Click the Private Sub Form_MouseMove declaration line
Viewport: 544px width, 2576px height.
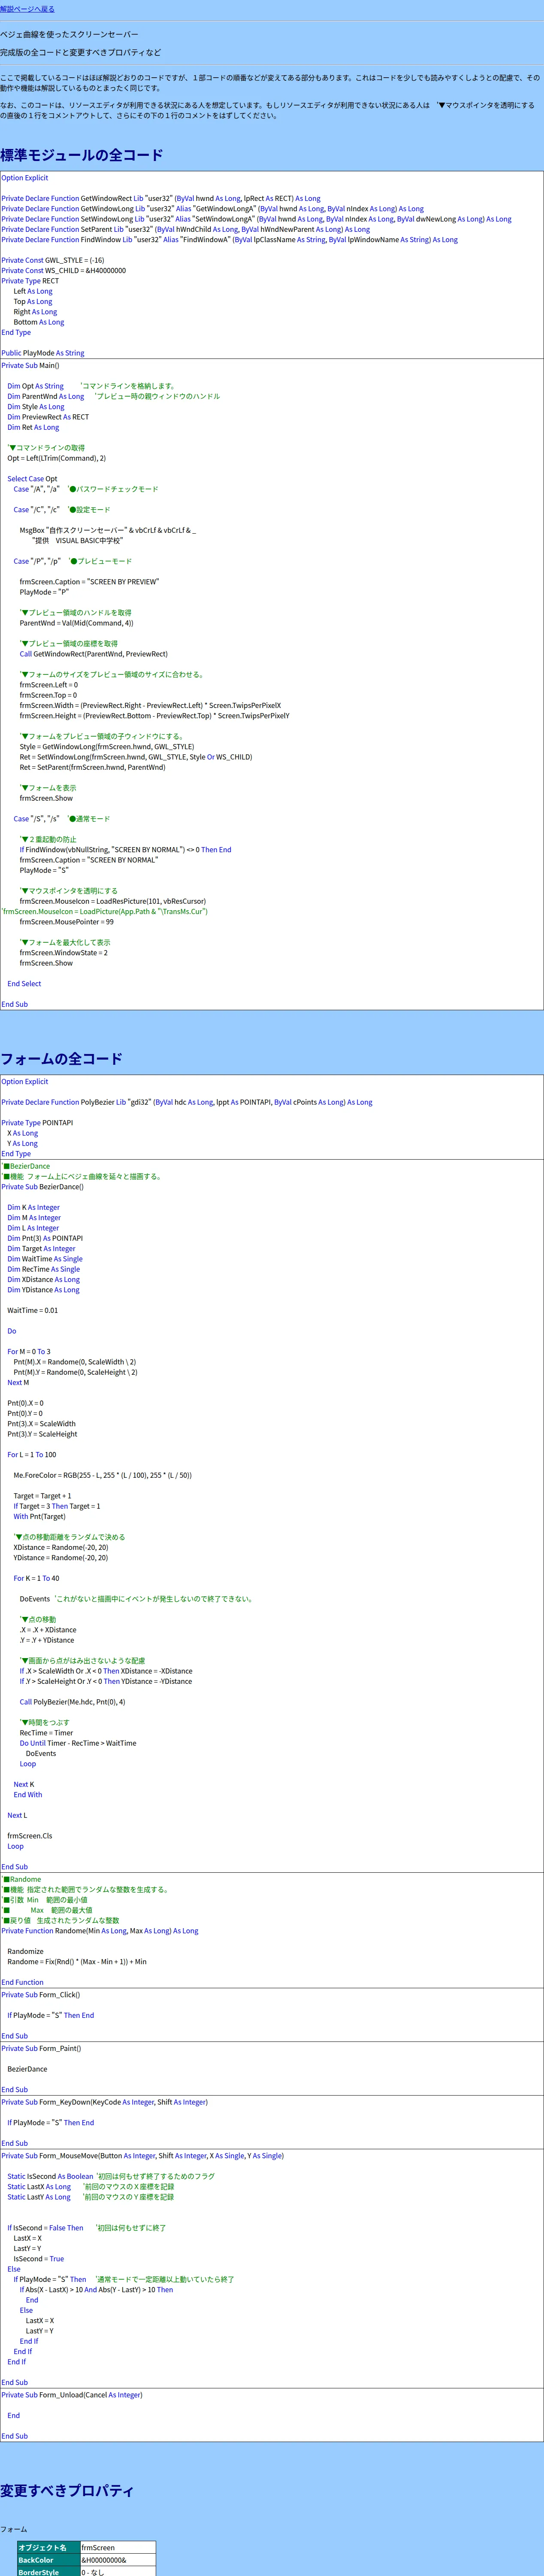click(x=143, y=2156)
